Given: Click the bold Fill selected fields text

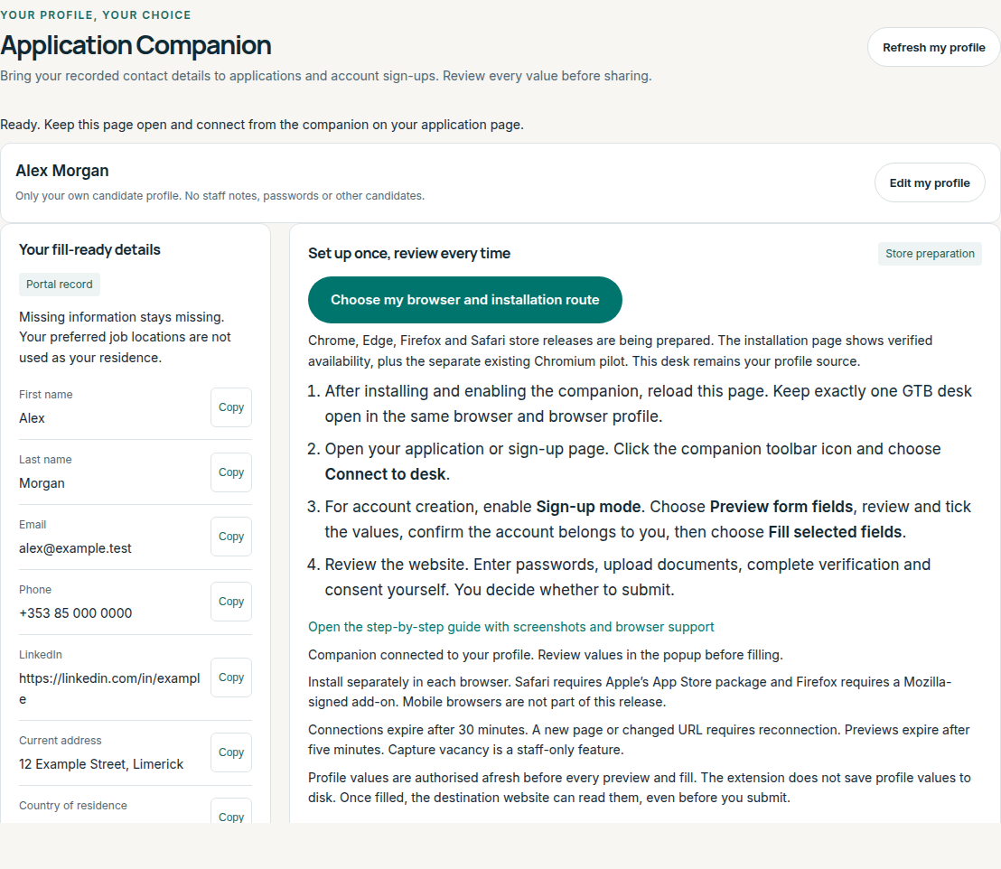Looking at the screenshot, I should pyautogui.click(x=835, y=532).
